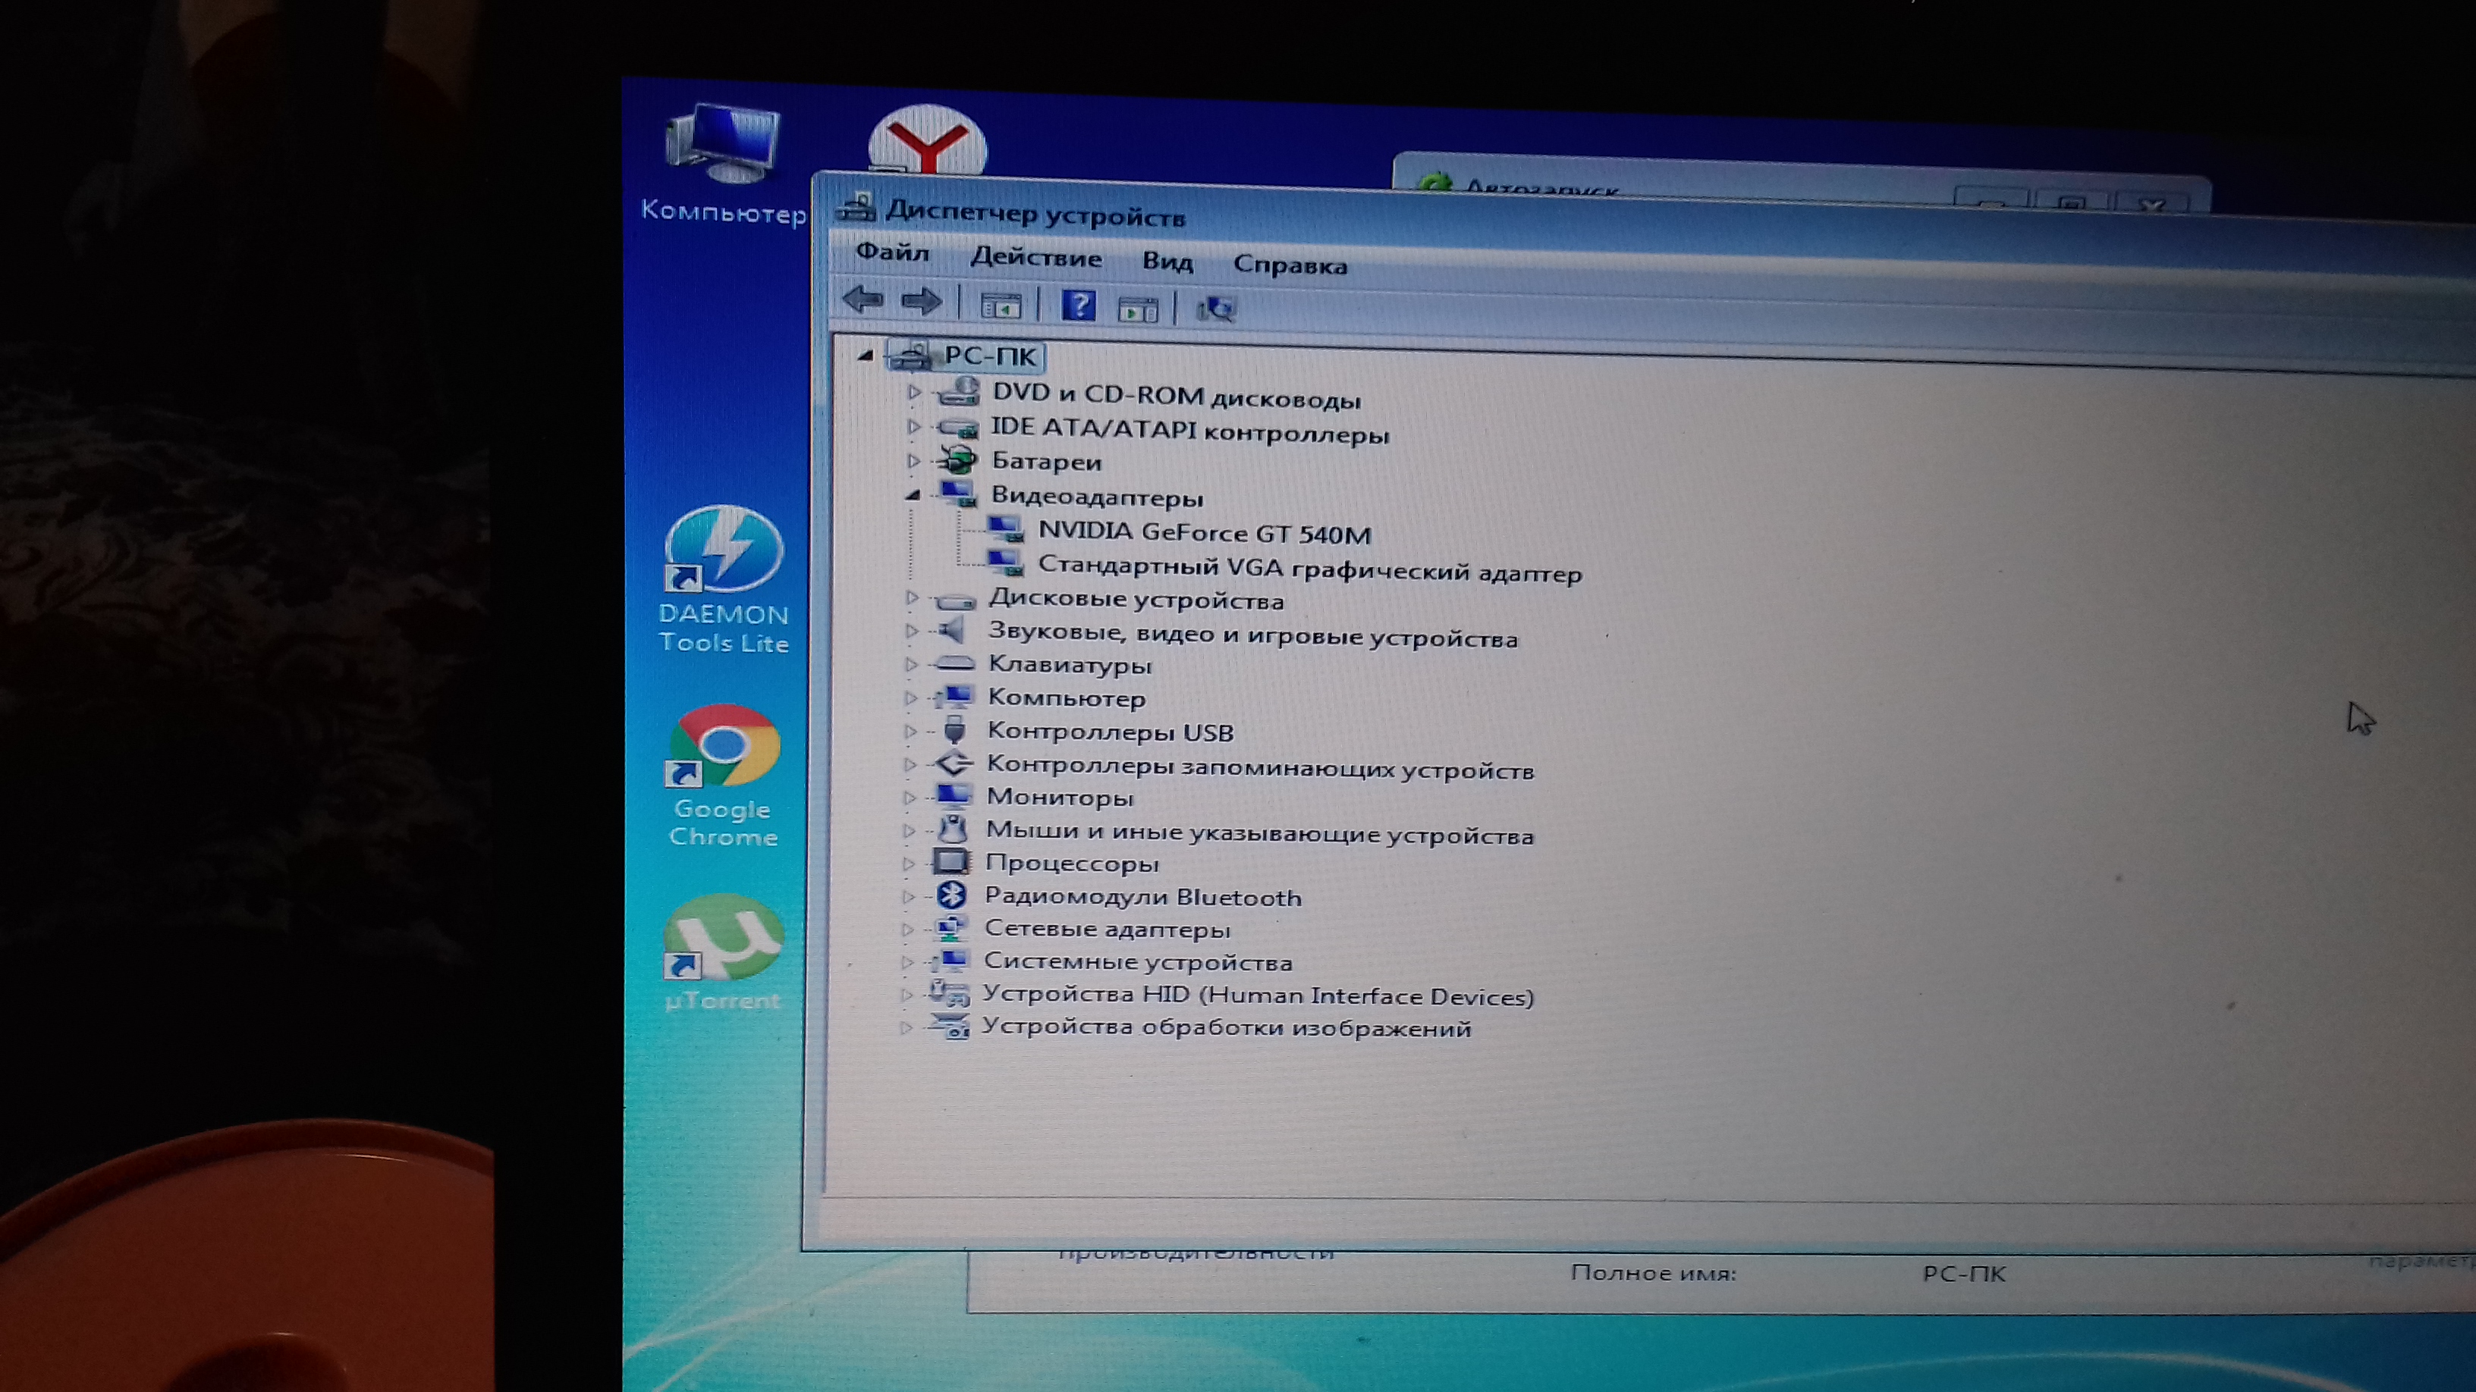Image resolution: width=2476 pixels, height=1392 pixels.
Task: Open the Вид menu
Action: (x=1168, y=262)
